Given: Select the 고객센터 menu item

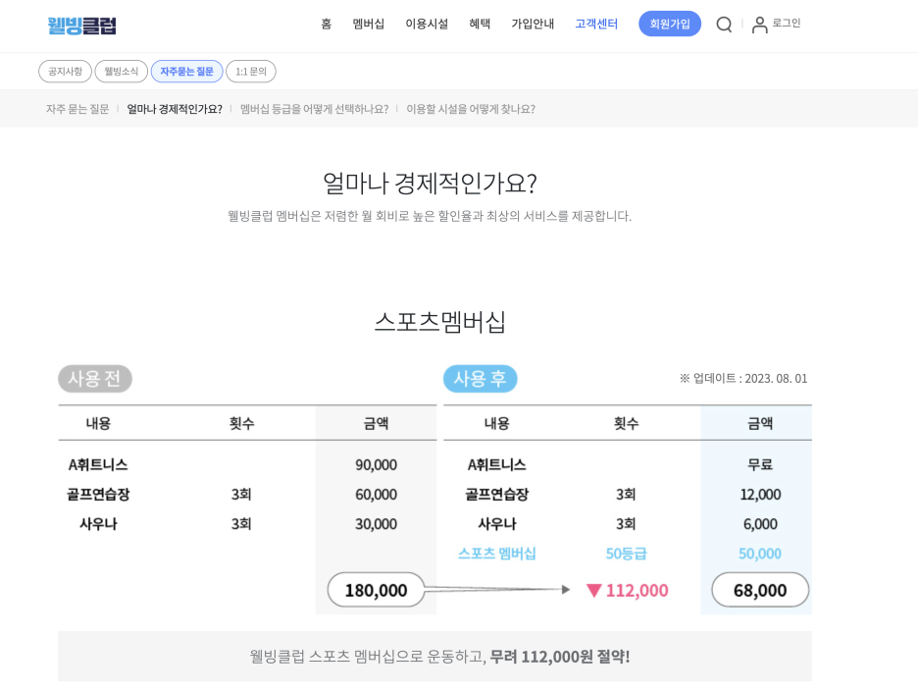Looking at the screenshot, I should pos(596,25).
